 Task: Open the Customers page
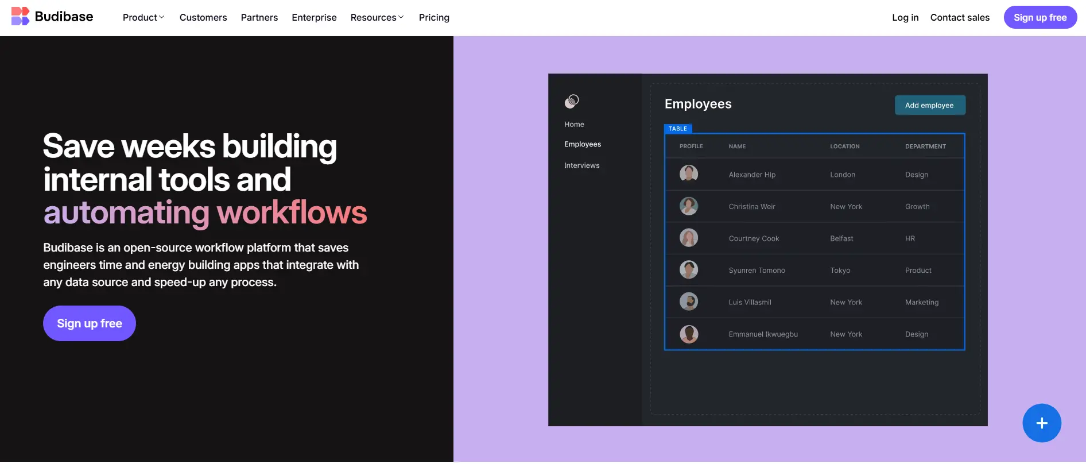[x=203, y=17]
